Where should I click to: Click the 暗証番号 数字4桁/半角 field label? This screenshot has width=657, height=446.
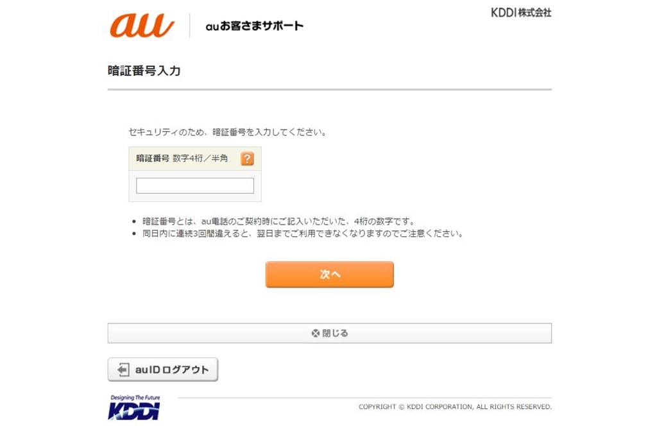182,159
